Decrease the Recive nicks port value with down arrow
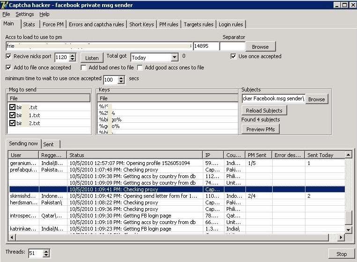 [x=73, y=59]
